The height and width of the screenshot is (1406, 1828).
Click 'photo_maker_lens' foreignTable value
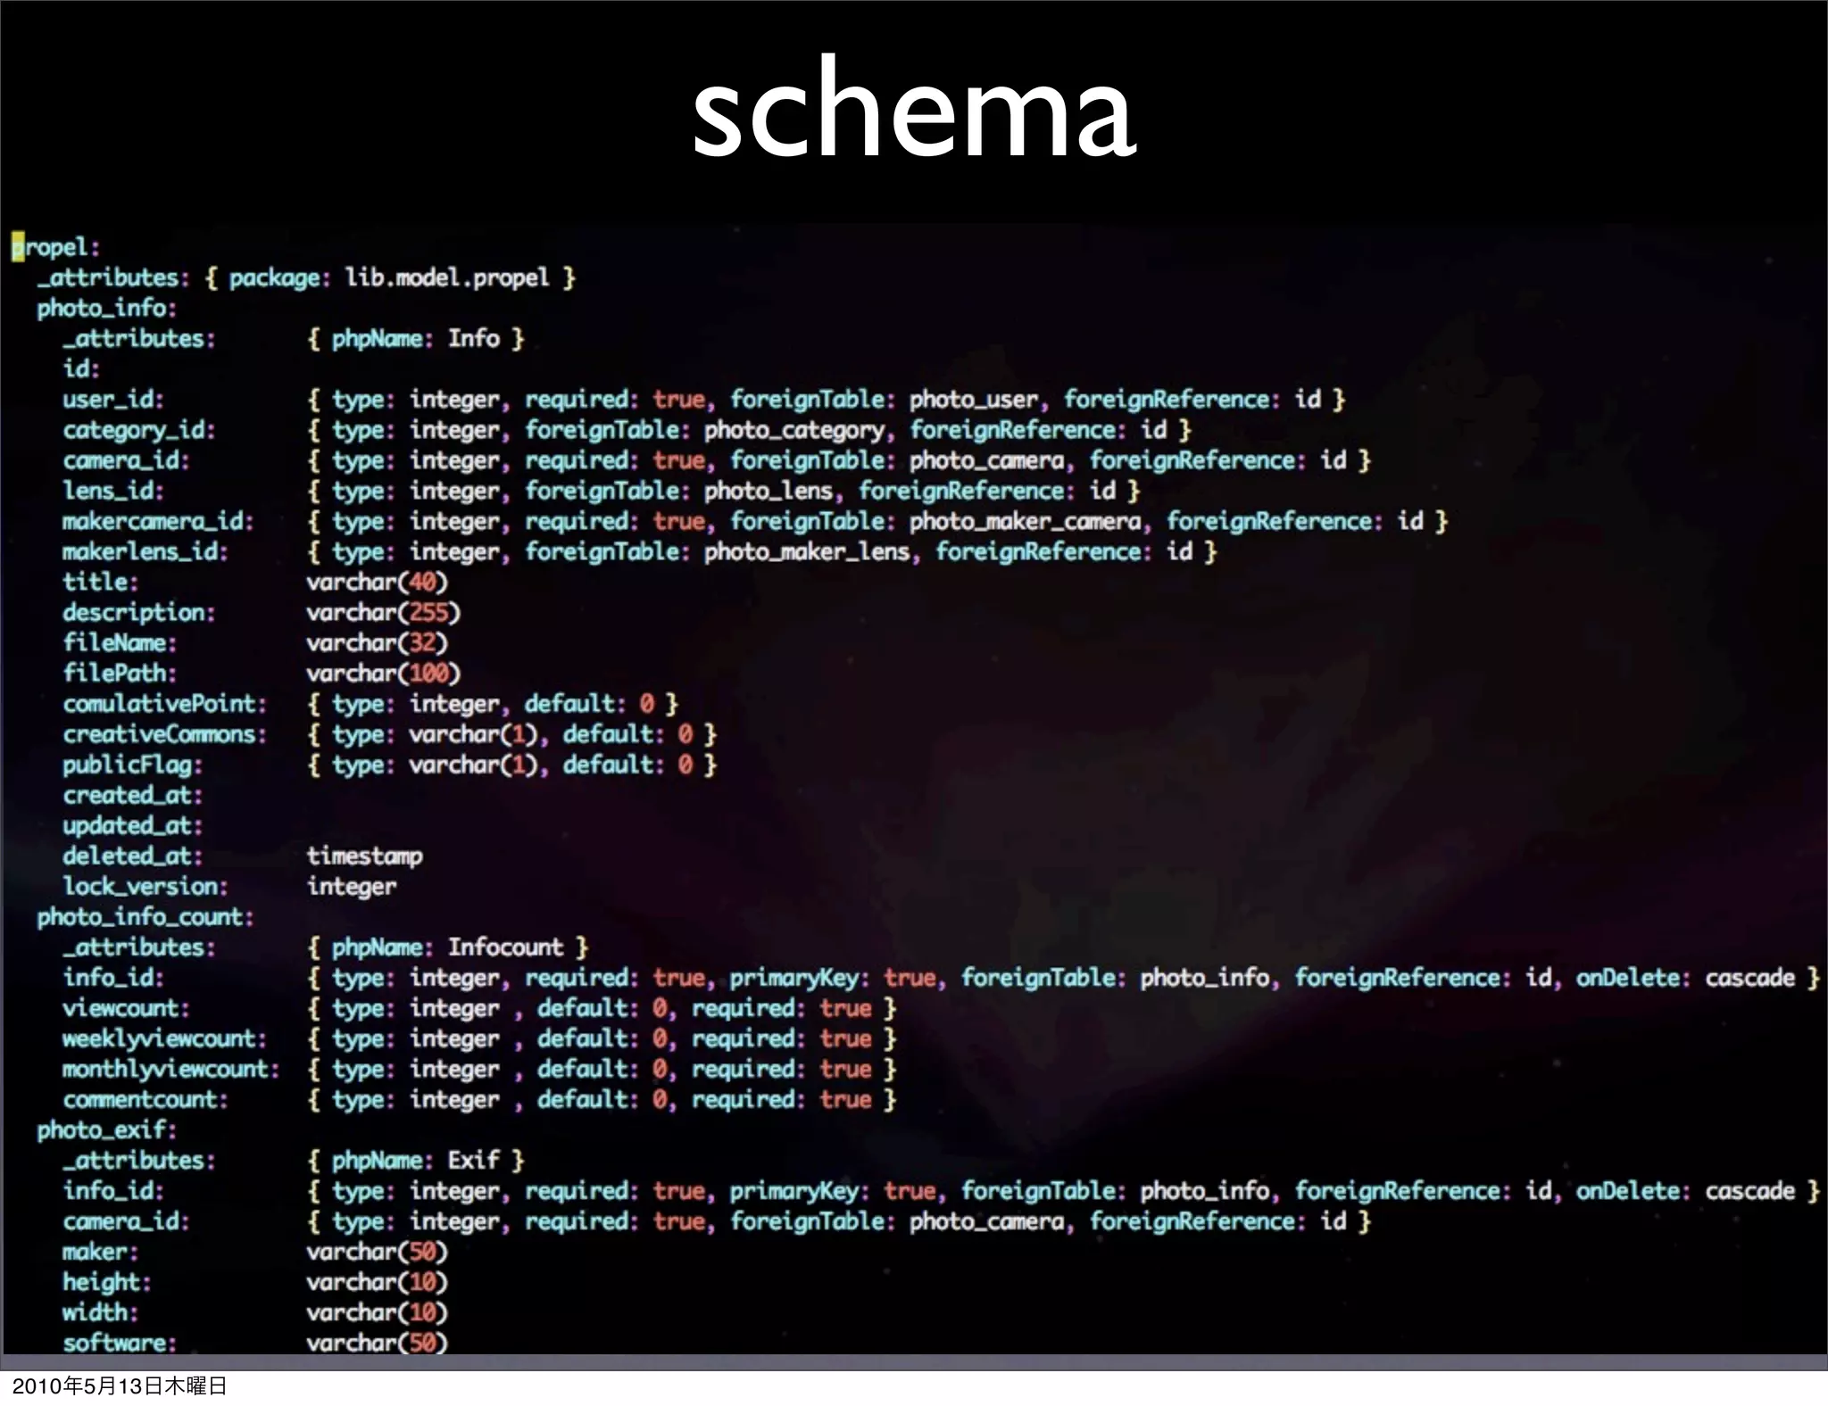806,551
